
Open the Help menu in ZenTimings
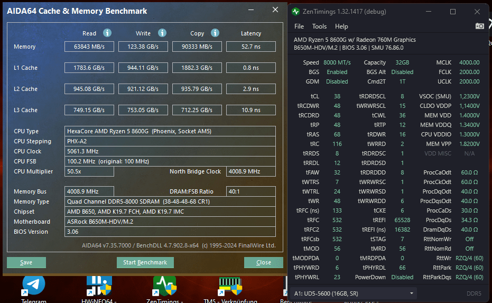[341, 26]
